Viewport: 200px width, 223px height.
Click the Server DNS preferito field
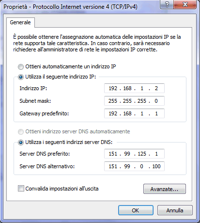point(134,154)
